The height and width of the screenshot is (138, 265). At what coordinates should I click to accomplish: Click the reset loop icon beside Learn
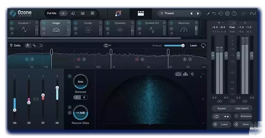(203, 45)
